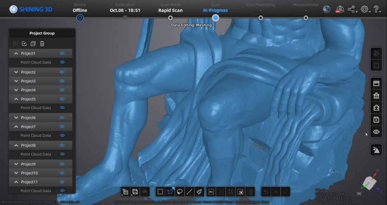The image size is (387, 205).
Task: Click the generate mesh triangle icon
Action: tap(376, 150)
